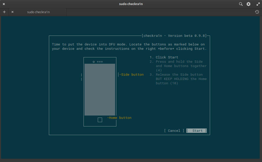
Task: Click the phone speaker 'o ===' symbol
Action: pyautogui.click(x=98, y=62)
